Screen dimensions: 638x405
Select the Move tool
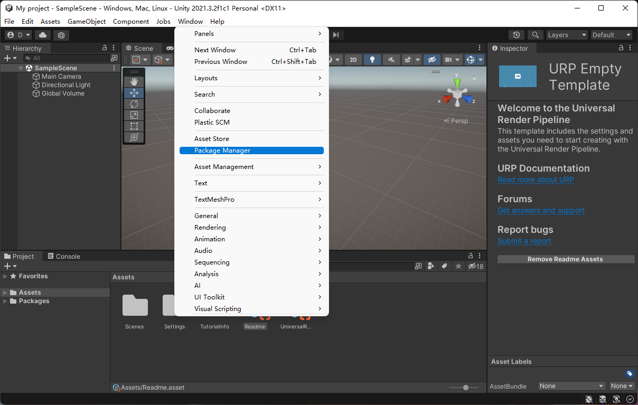[134, 92]
